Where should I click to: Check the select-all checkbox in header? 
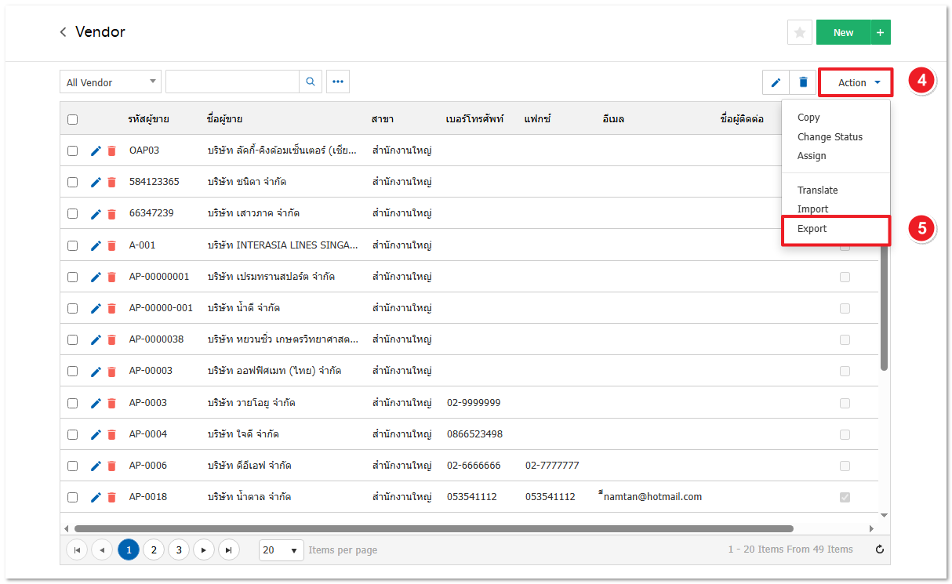pyautogui.click(x=72, y=119)
